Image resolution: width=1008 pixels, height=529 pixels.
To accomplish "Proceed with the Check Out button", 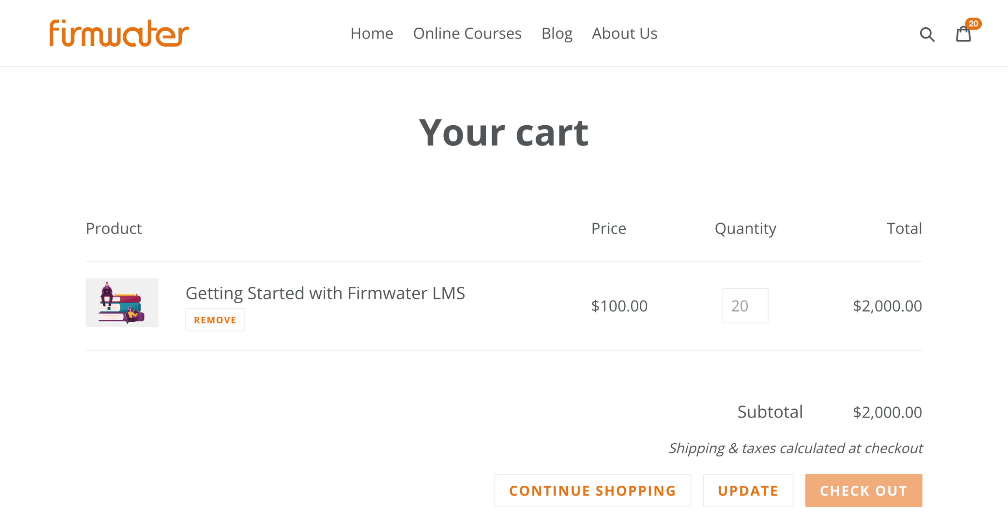I will [863, 490].
